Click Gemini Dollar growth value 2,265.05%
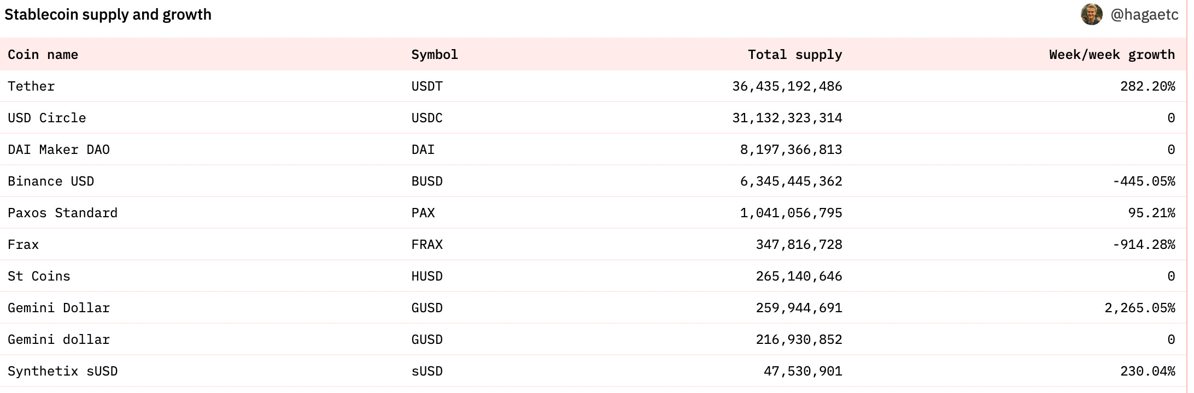Image resolution: width=1194 pixels, height=393 pixels. point(1139,308)
